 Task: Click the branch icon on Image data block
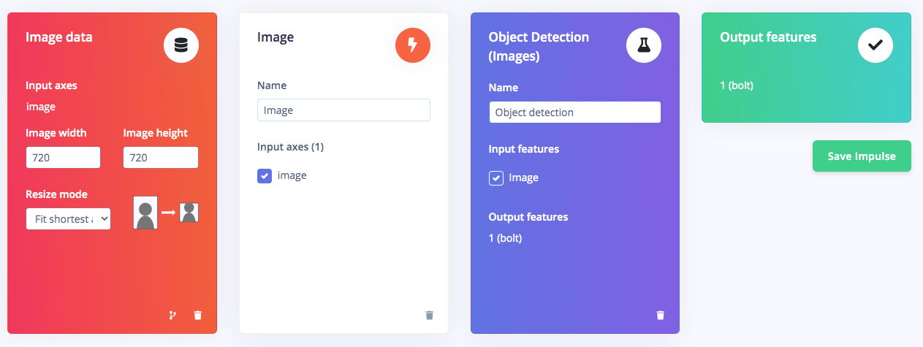coord(172,316)
